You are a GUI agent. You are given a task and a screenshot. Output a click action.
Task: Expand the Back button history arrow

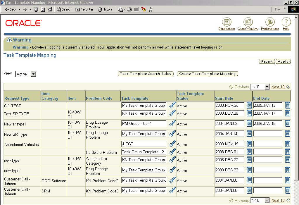click(x=20, y=9)
